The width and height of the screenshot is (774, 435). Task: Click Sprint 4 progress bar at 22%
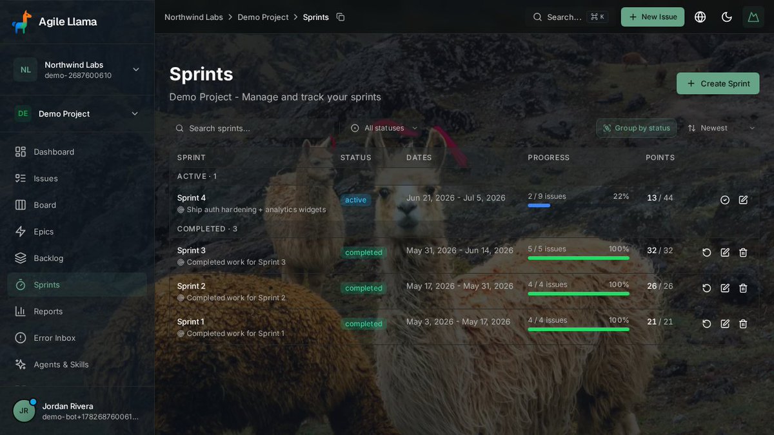click(579, 206)
